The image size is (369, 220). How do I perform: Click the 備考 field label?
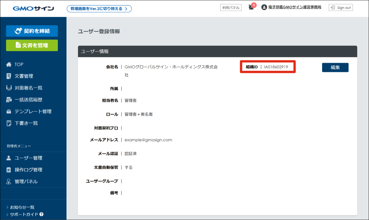point(114,193)
